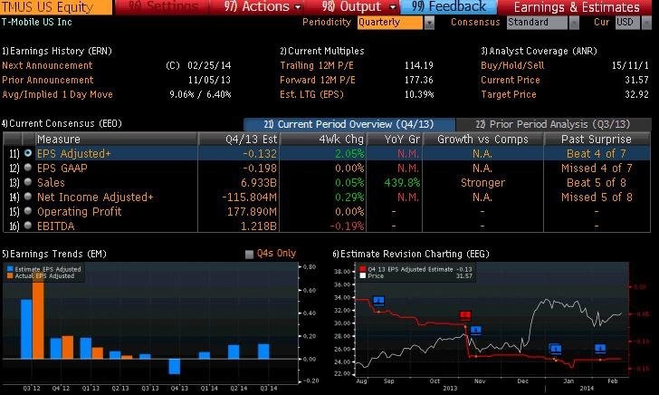This screenshot has width=659, height=395.
Task: Click the blue event marker near Feb
Action: pos(600,348)
